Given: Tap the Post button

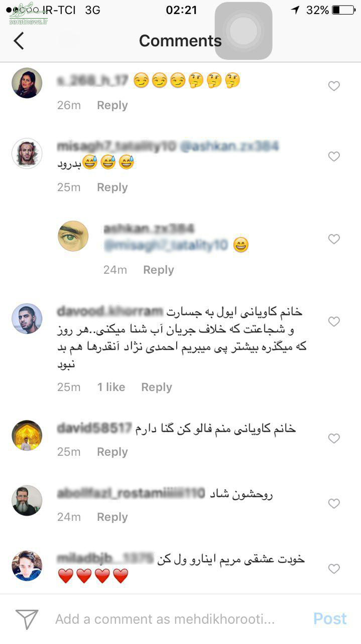Looking at the screenshot, I should click(x=330, y=619).
